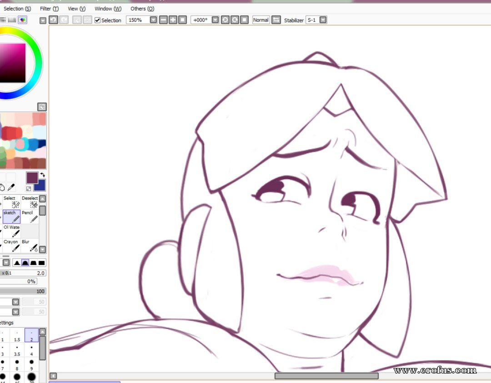Click the greyed-out Redo arrow button

click(x=64, y=20)
